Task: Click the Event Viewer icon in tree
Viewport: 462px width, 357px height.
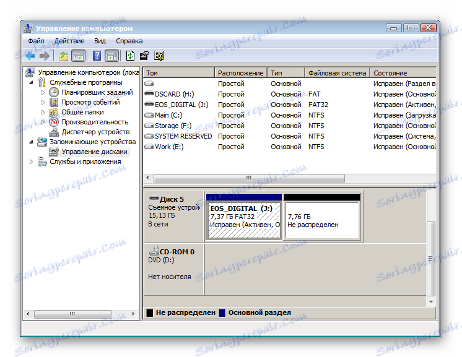Action: coord(54,102)
